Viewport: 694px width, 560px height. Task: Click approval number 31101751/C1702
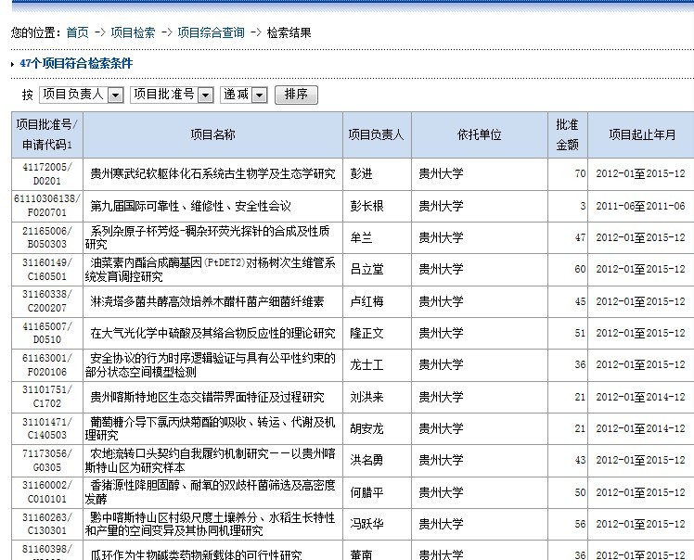click(x=47, y=396)
